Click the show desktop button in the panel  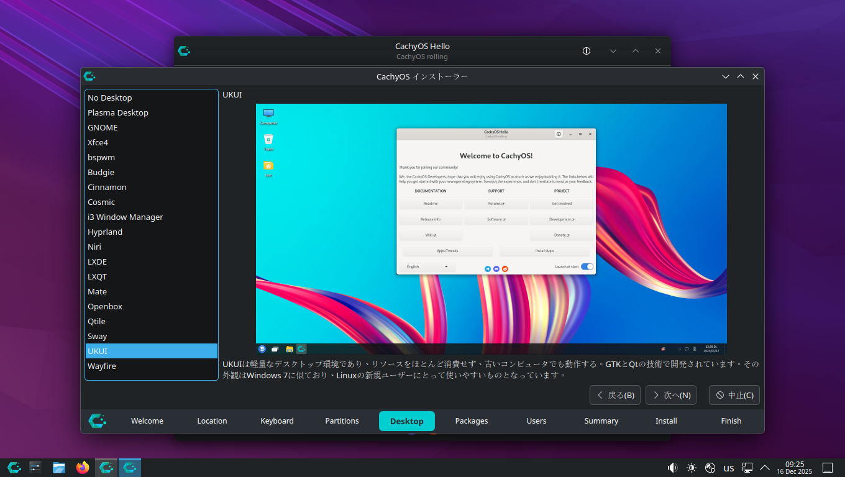(828, 468)
